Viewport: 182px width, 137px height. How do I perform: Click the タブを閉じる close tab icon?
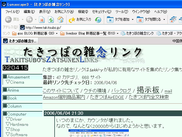[x=140, y=19]
